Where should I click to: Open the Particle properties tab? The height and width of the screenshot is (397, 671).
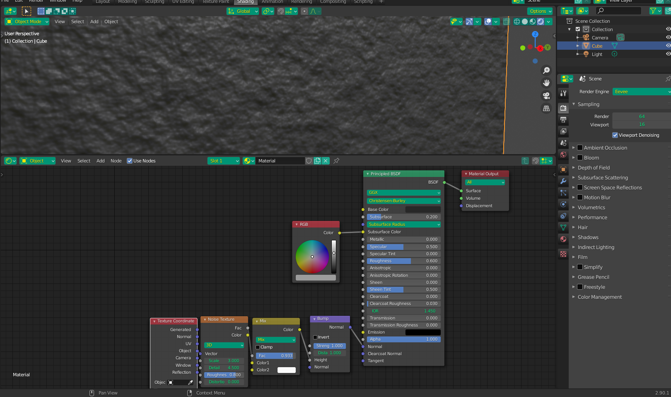click(x=563, y=193)
